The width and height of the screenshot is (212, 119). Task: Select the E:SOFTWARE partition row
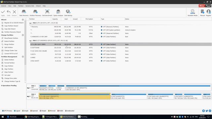coord(121,48)
